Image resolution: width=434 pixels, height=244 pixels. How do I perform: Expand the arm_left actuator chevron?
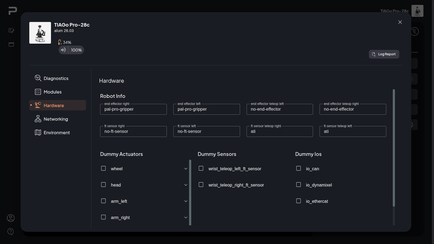186,201
